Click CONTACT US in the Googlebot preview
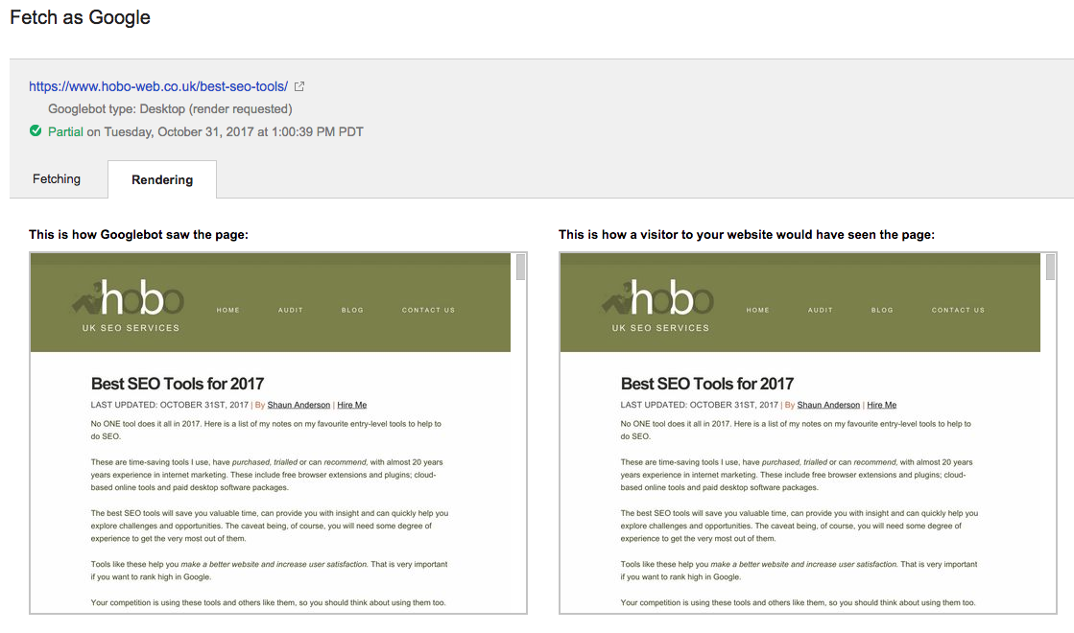This screenshot has width=1074, height=633. tap(428, 310)
